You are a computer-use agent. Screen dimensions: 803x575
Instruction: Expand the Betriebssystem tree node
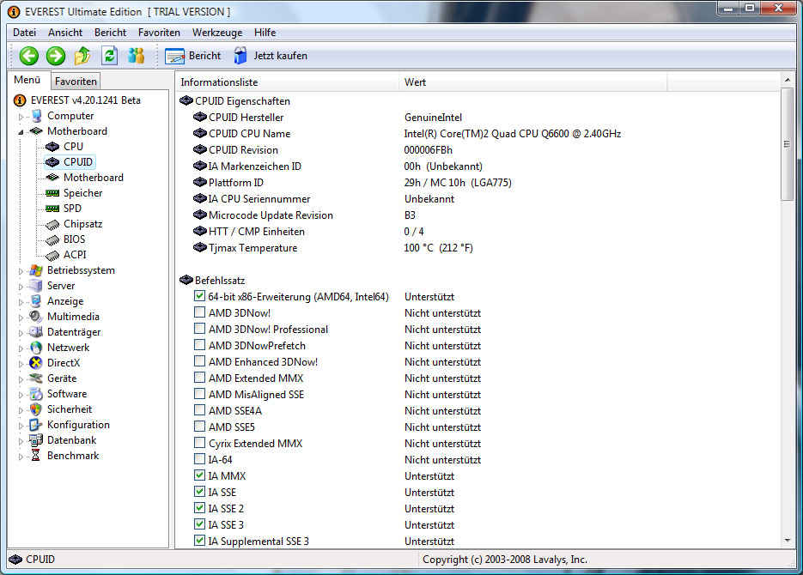(21, 271)
